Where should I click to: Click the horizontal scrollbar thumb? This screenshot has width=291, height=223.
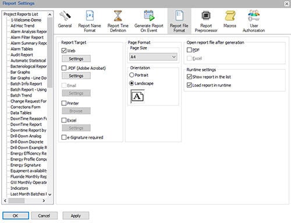(x=16, y=201)
